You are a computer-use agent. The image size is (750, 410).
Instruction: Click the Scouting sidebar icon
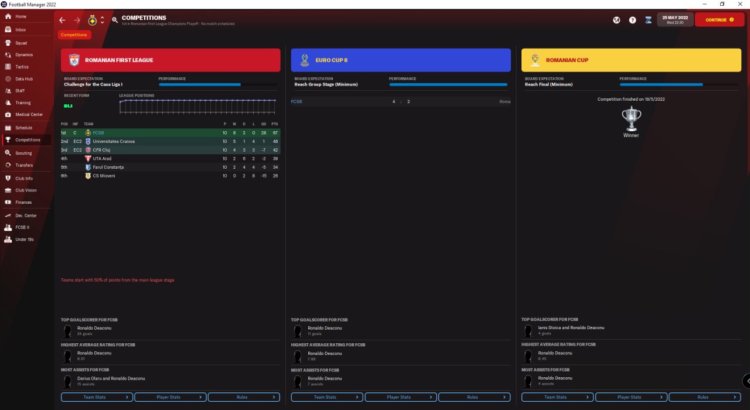click(x=8, y=153)
